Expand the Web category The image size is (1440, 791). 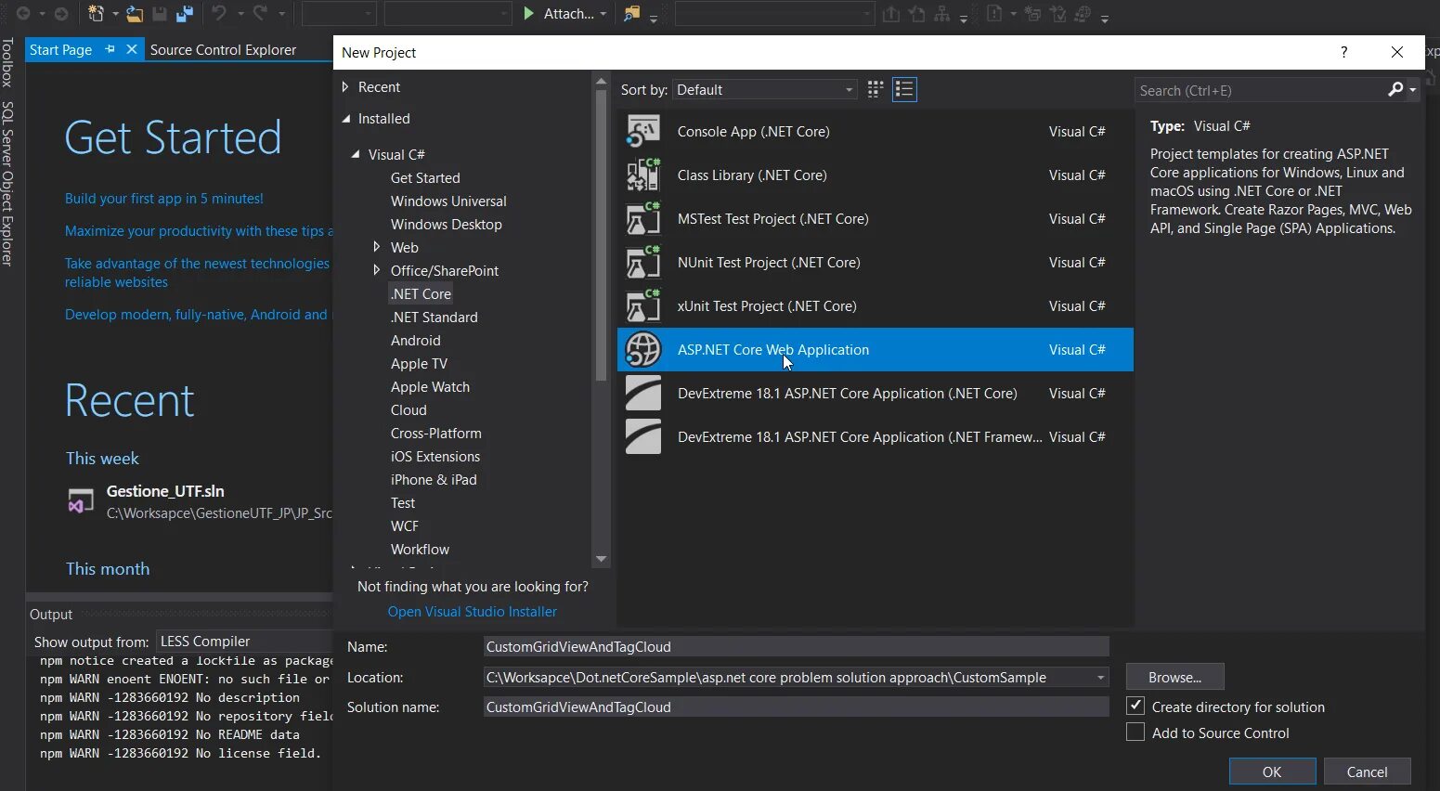tap(376, 247)
